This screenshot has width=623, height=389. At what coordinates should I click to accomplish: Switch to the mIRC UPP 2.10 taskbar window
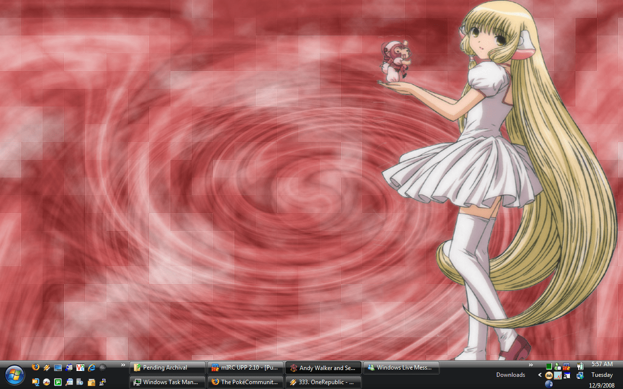245,368
